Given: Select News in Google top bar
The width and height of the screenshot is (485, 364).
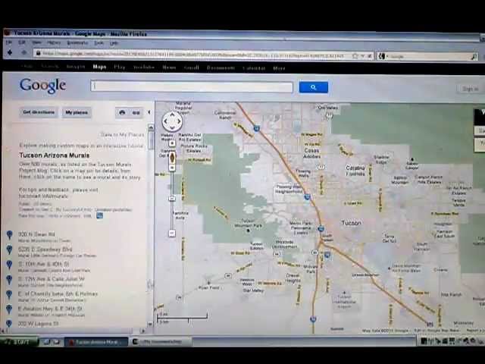Looking at the screenshot, I should (x=169, y=67).
